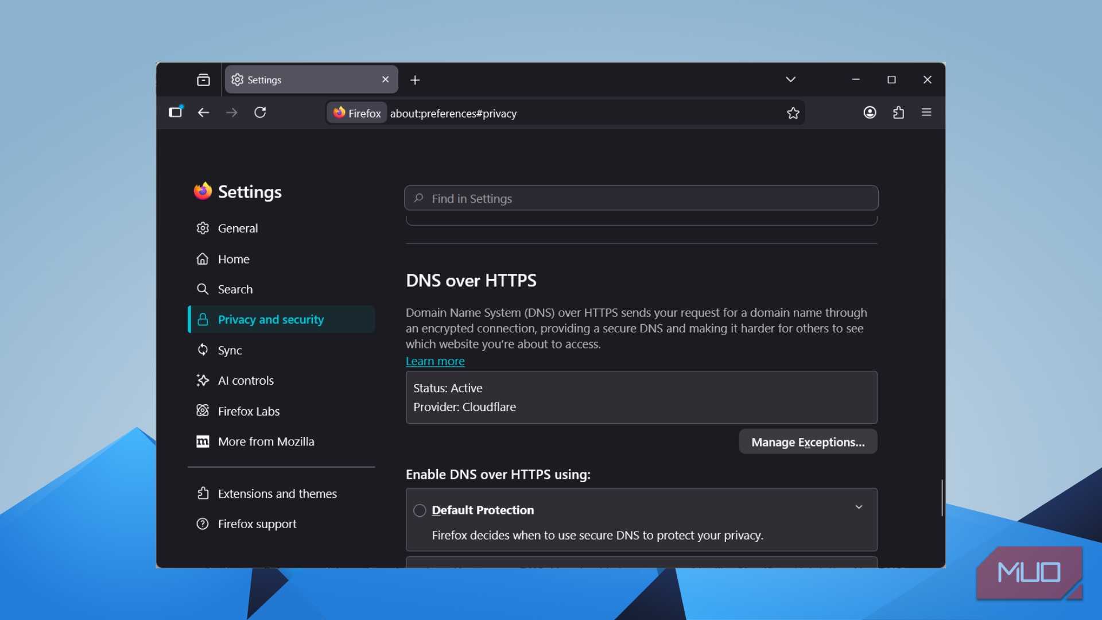Open Extensions and themes link
The image size is (1102, 620).
(281, 494)
